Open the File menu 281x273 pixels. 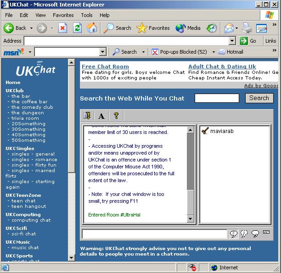click(9, 15)
